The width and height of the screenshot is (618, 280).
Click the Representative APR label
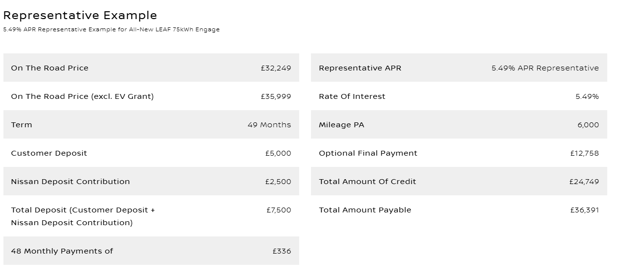[x=360, y=68]
